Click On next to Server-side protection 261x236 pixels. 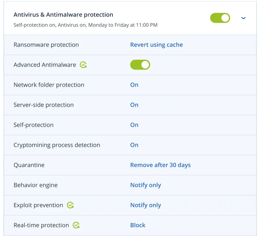[134, 105]
